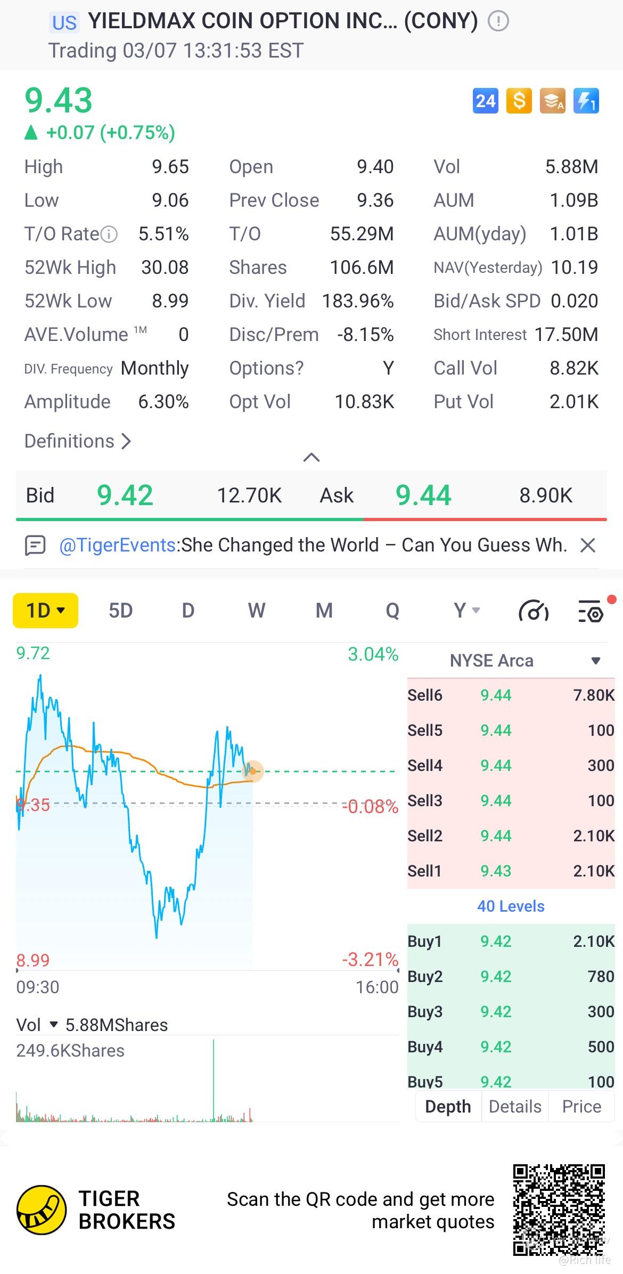Open Definitions link
623x1274 pixels.
[x=78, y=441]
